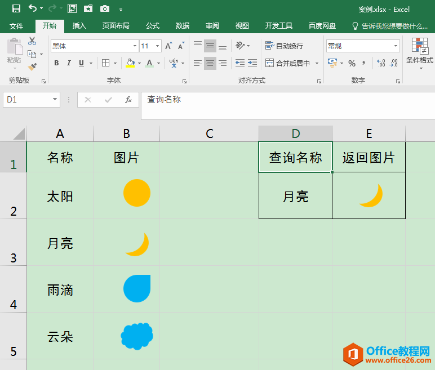Toggle bold formatting

coord(56,63)
